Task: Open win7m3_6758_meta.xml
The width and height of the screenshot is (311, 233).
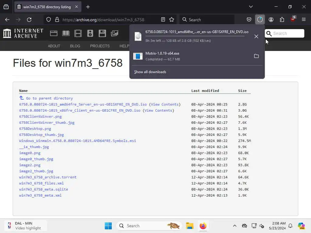Action: tap(40, 195)
